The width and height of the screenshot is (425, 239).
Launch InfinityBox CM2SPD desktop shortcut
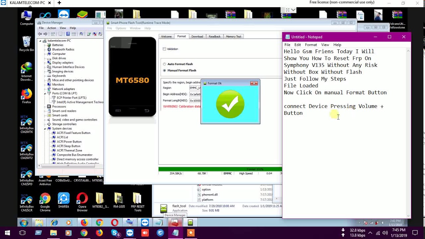(x=27, y=176)
